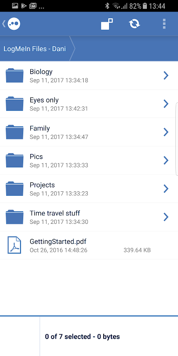Open the multi-select squares icon
This screenshot has height=356, width=178.
pyautogui.click(x=107, y=24)
